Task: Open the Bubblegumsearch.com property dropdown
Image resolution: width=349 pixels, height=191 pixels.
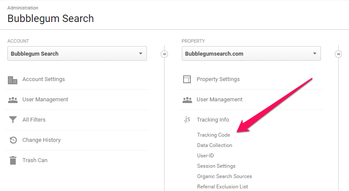Action: (251, 53)
